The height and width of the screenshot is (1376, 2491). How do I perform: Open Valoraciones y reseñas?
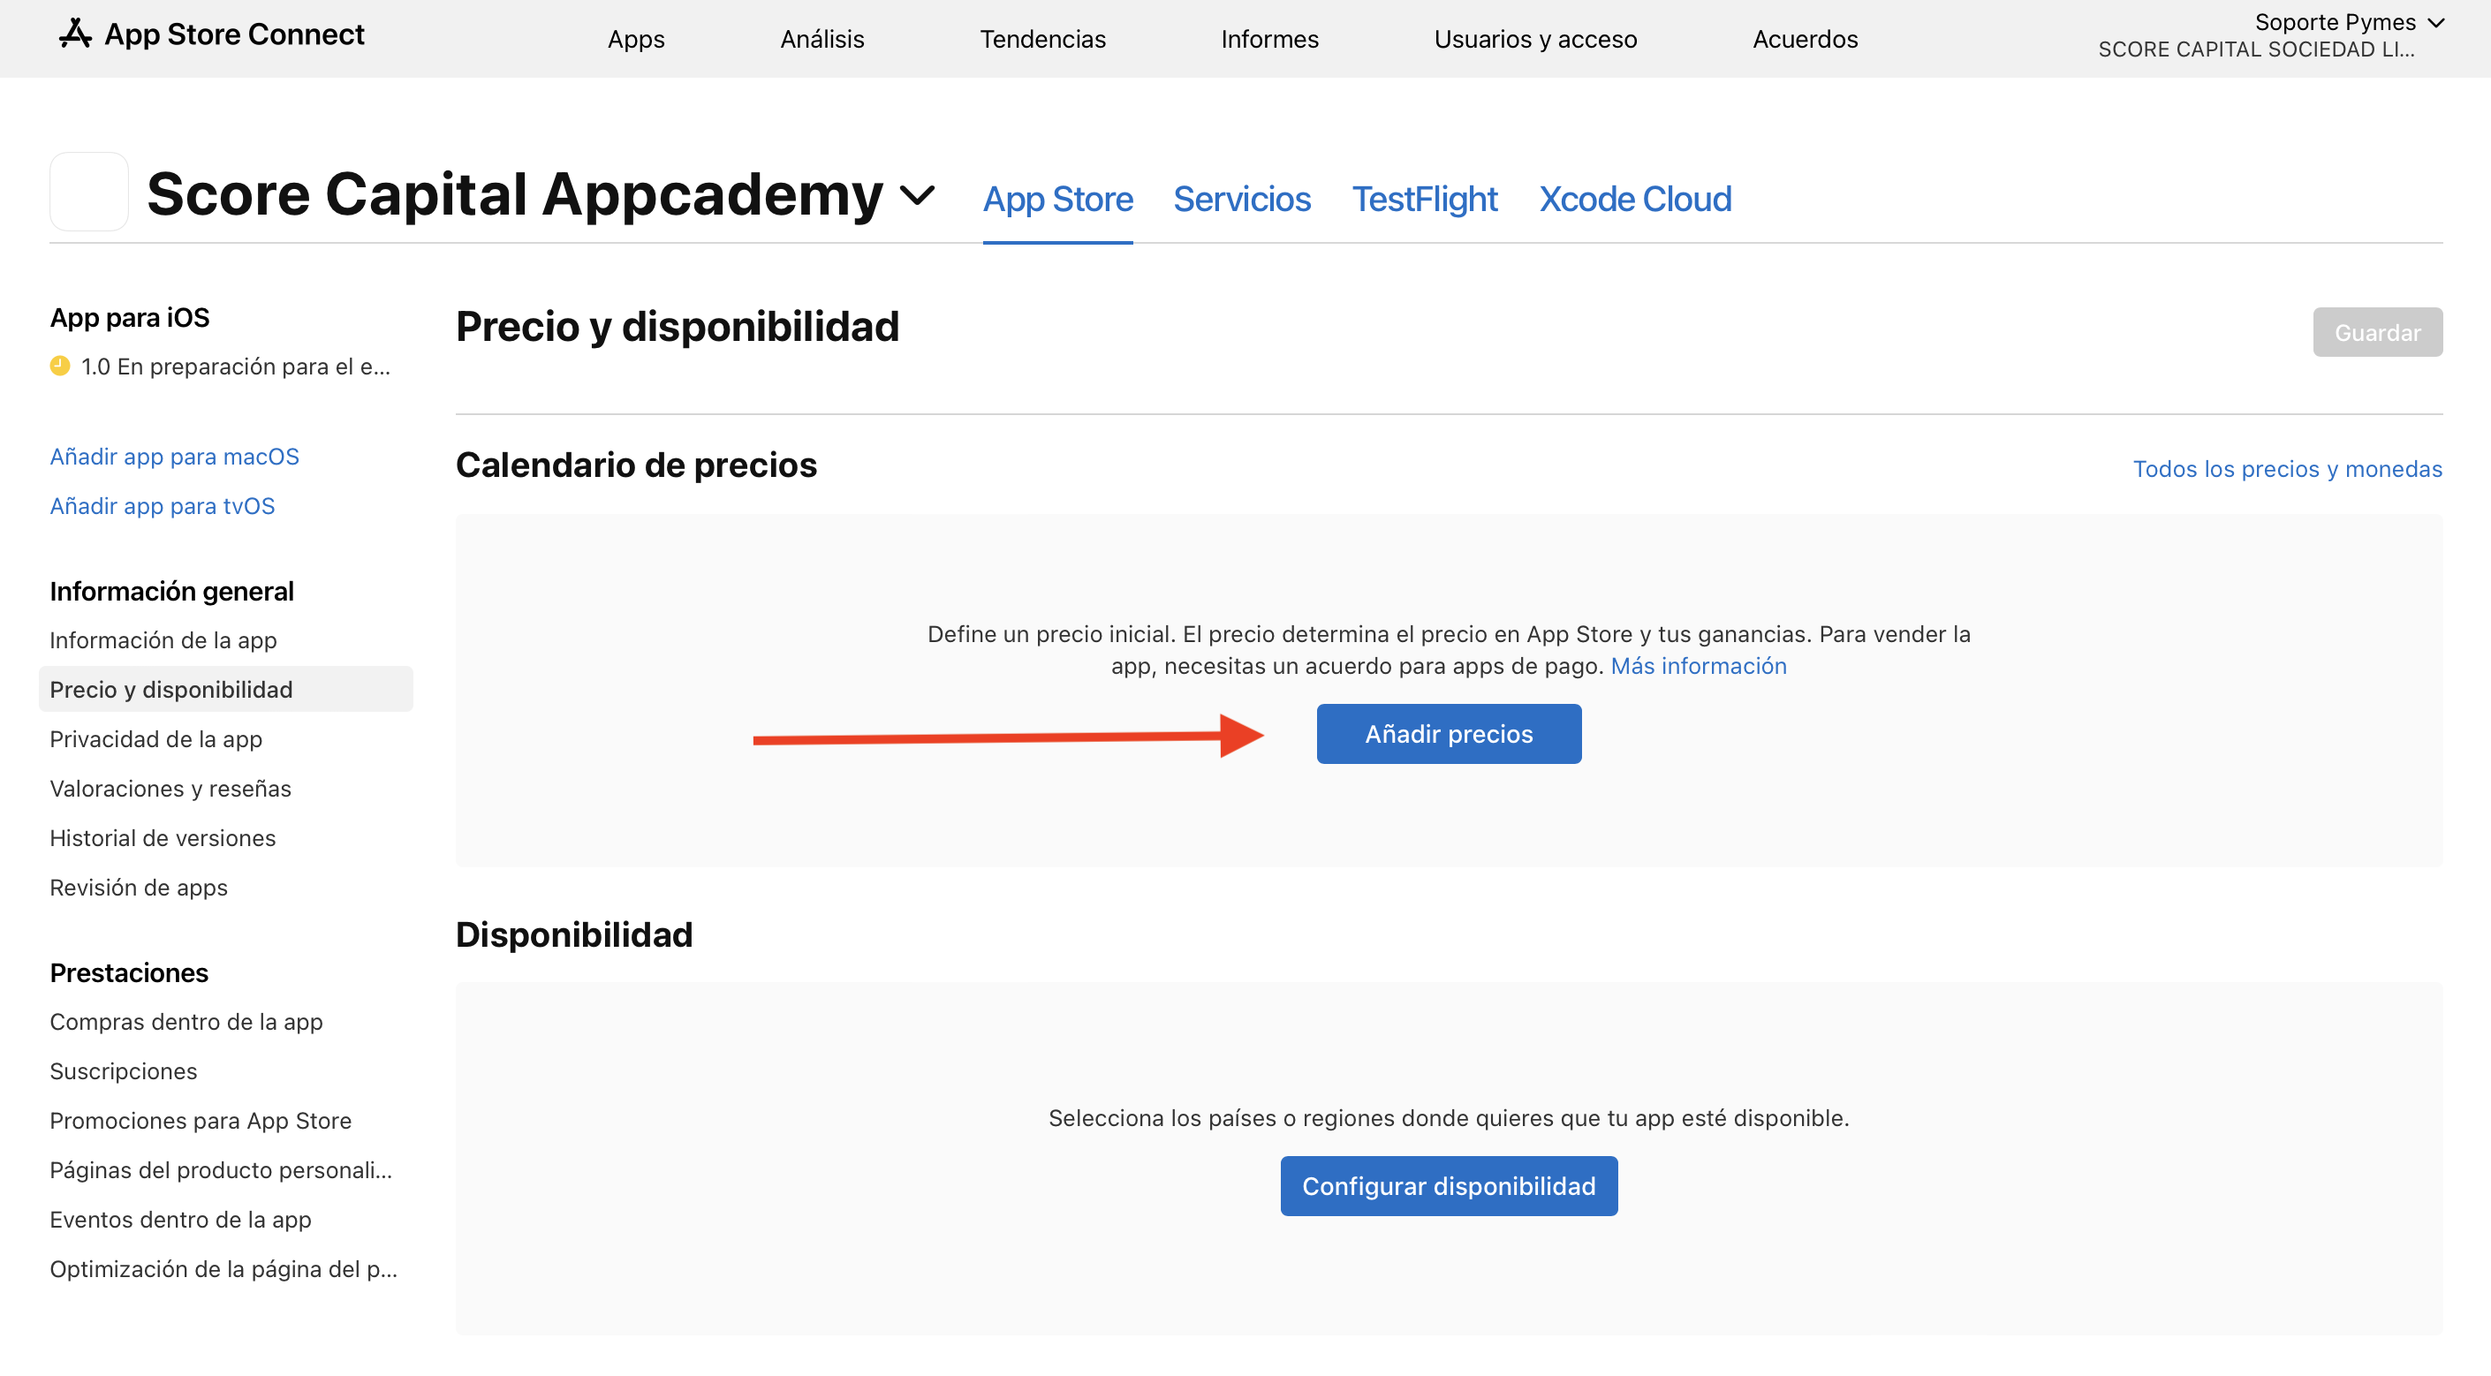[170, 788]
